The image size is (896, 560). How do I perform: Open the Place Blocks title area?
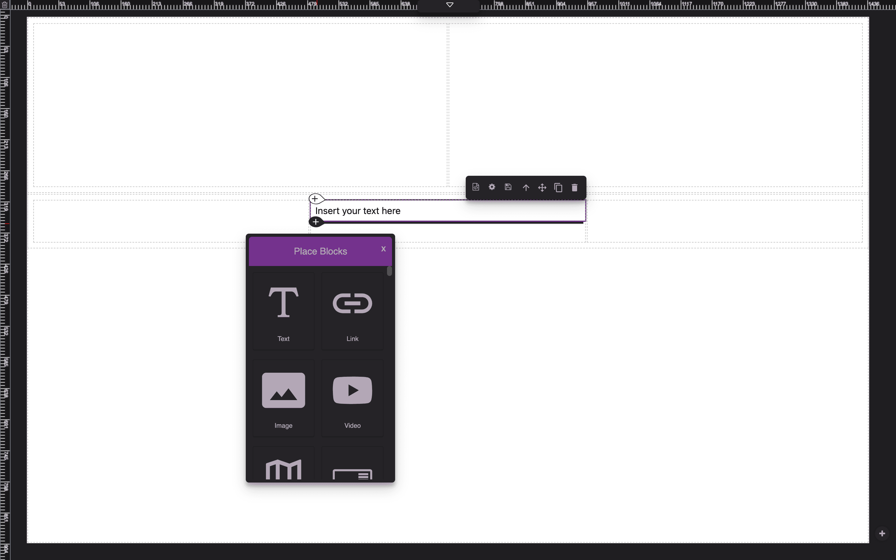320,251
